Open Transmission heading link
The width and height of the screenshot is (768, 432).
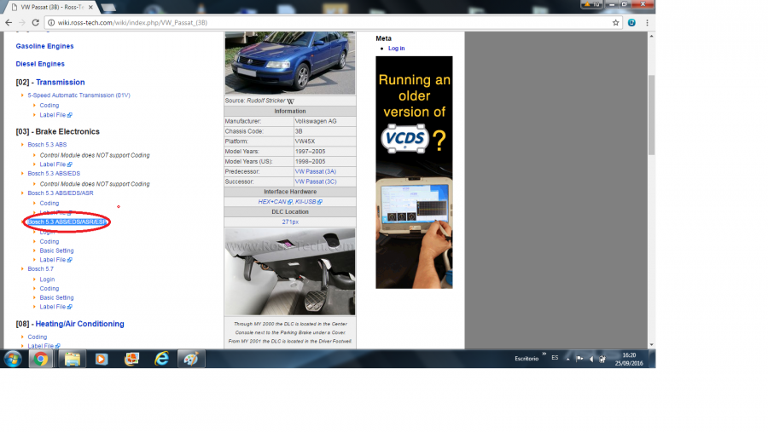click(61, 82)
